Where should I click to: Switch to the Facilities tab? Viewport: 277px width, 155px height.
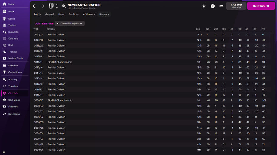coord(73,14)
